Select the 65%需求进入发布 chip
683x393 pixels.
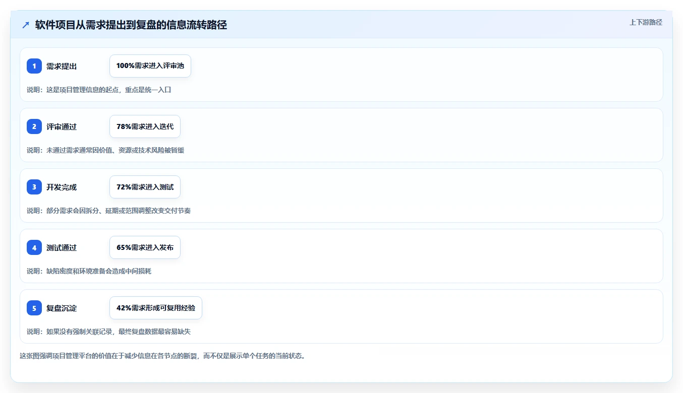(145, 247)
